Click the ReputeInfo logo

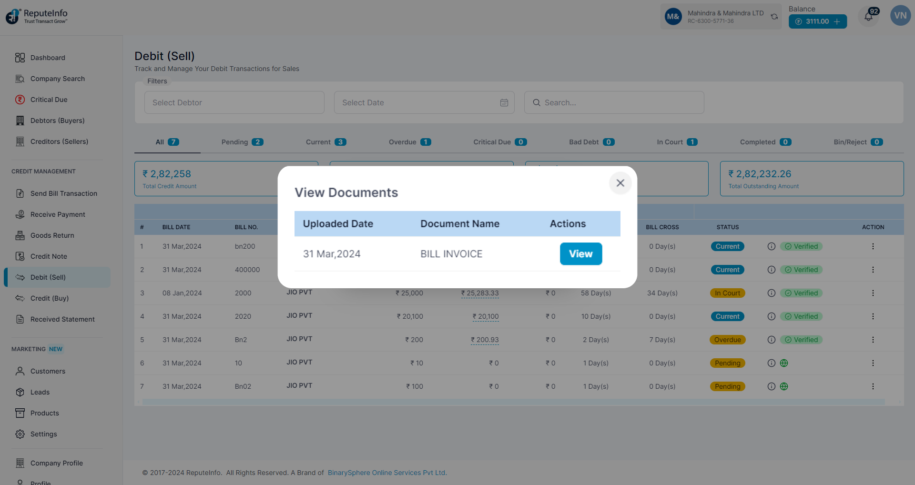coord(37,16)
